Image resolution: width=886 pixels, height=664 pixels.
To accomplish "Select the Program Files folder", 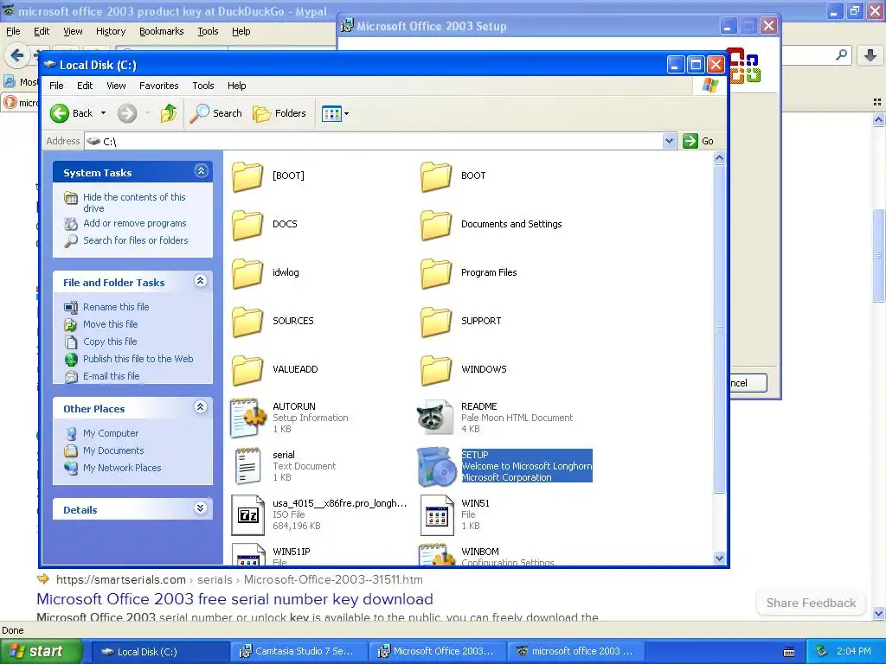I will click(x=436, y=273).
